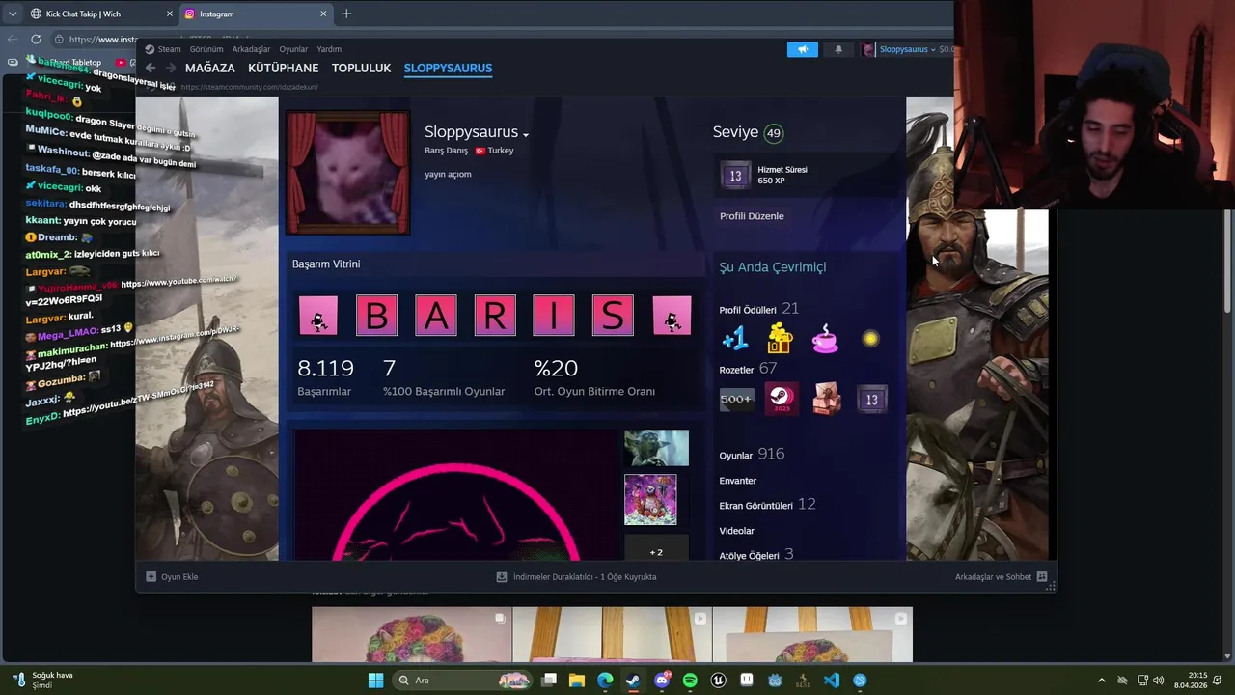The image size is (1235, 695).
Task: Reload the browser page
Action: [36, 40]
